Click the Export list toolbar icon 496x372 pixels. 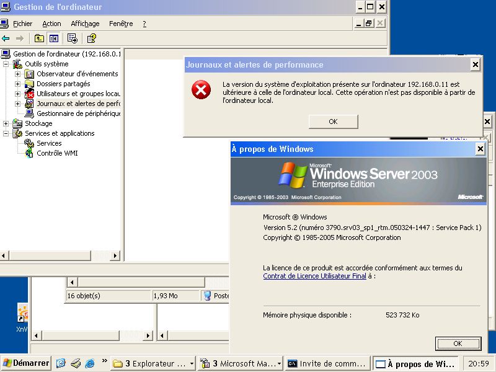73,38
